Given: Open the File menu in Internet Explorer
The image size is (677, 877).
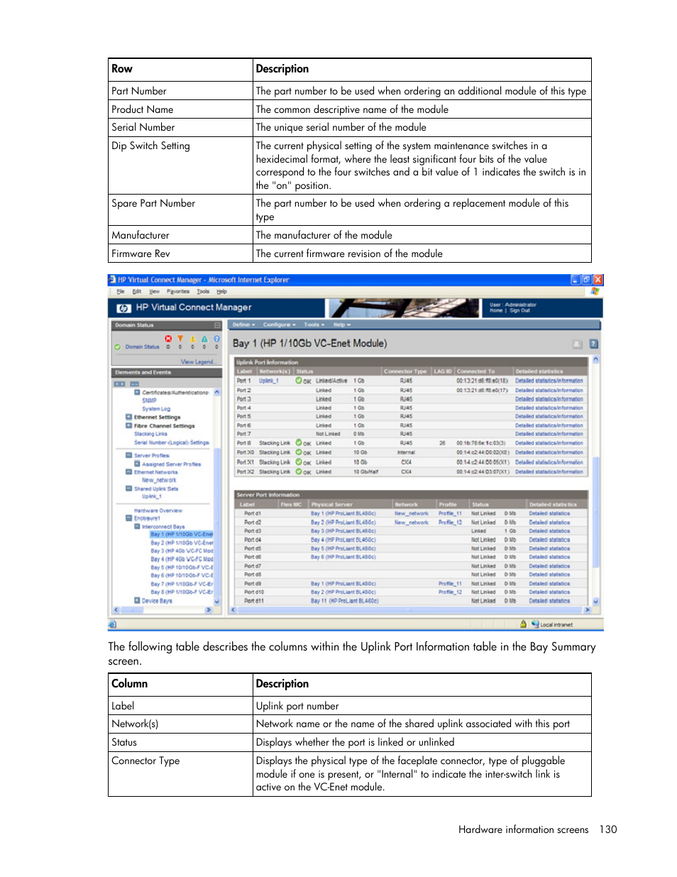Looking at the screenshot, I should [x=121, y=291].
